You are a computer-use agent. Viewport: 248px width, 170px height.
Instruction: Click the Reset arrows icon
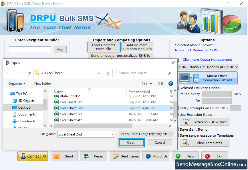click(x=86, y=156)
